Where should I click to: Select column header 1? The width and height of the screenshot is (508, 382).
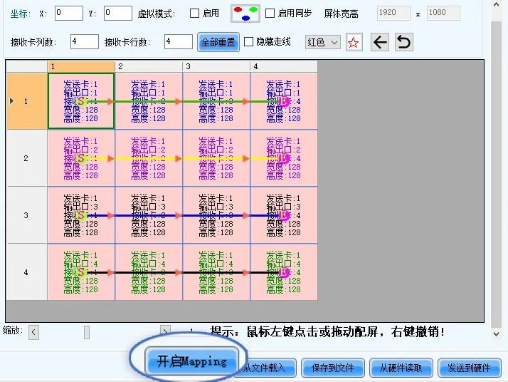pos(81,66)
